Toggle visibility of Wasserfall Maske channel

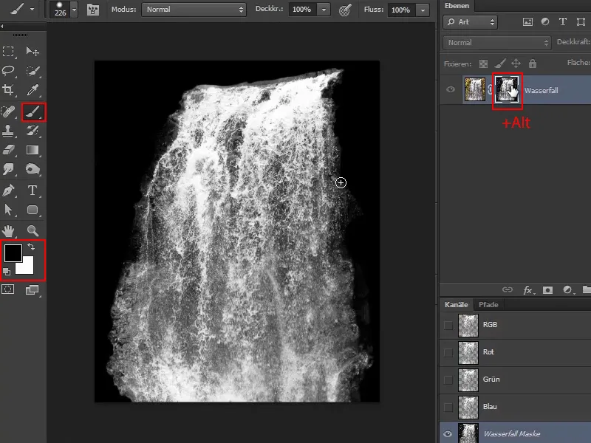coord(448,434)
